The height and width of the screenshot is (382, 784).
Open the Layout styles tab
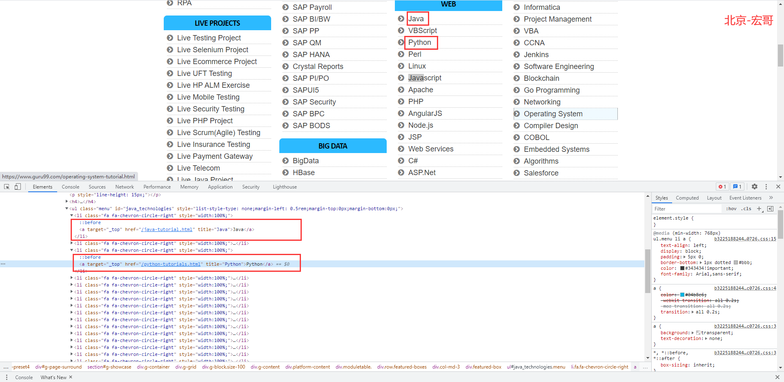(x=714, y=198)
